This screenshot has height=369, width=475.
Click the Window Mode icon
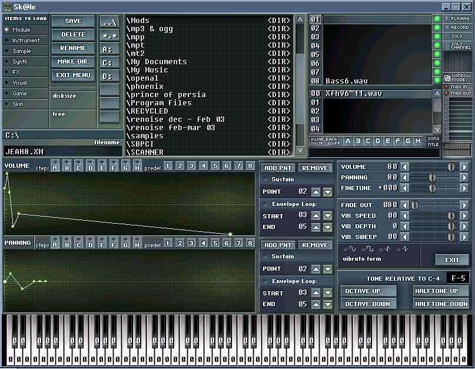click(448, 77)
